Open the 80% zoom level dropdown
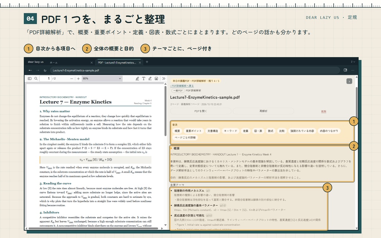This screenshot has width=381, height=238. tap(102, 78)
